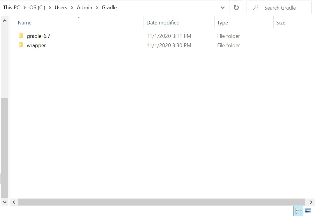Open the address bar history dropdown
Image resolution: width=315 pixels, height=216 pixels.
(223, 8)
